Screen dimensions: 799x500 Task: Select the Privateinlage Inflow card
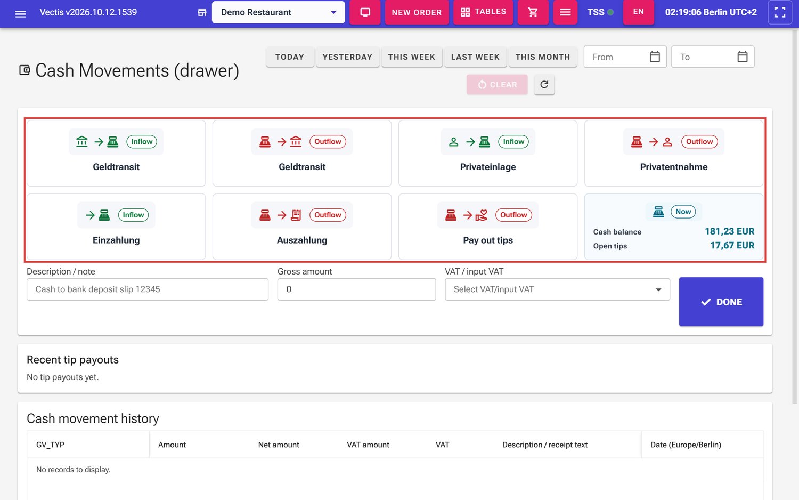click(488, 154)
